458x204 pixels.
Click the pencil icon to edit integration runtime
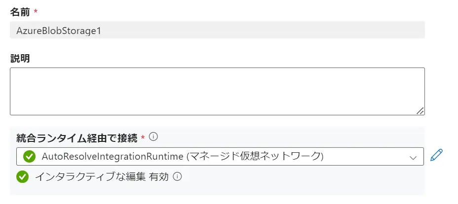436,155
